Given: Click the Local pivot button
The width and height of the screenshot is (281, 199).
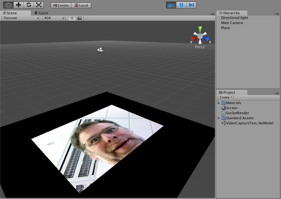Looking at the screenshot, I should pos(81,5).
